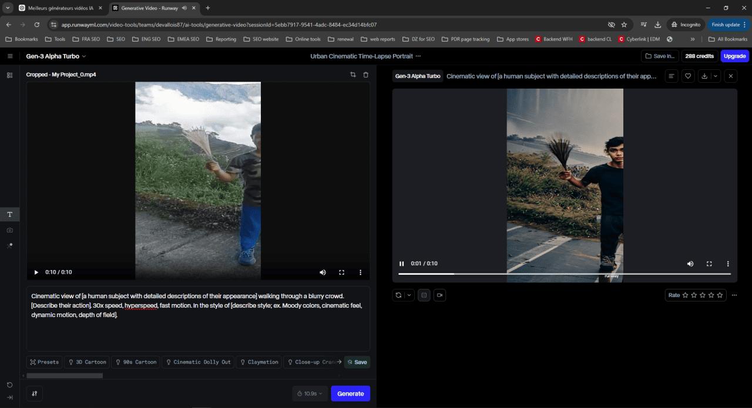752x408 pixels.
Task: Open the assets list sidebar icon
Action: pos(10,75)
